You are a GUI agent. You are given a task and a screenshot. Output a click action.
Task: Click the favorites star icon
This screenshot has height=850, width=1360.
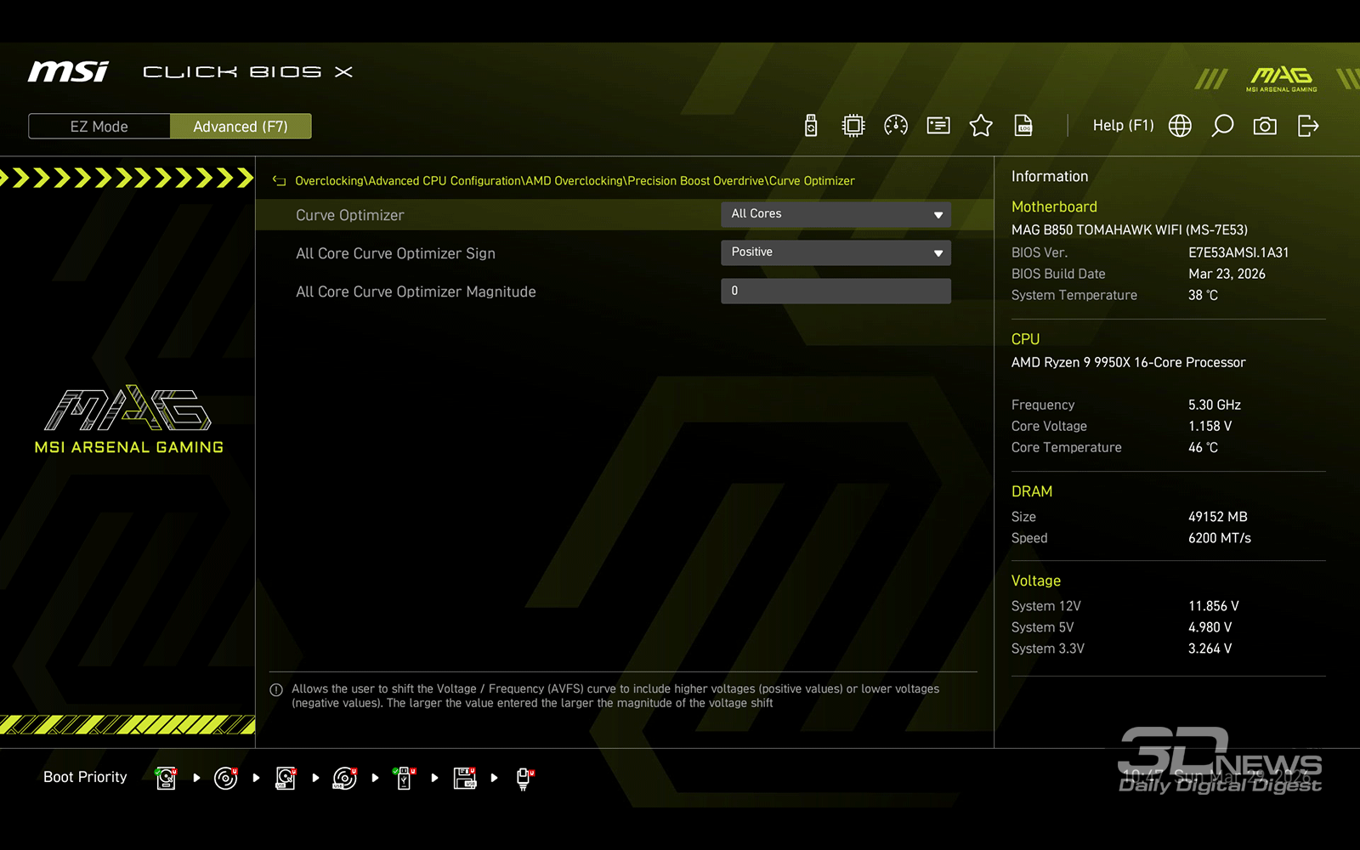click(980, 126)
